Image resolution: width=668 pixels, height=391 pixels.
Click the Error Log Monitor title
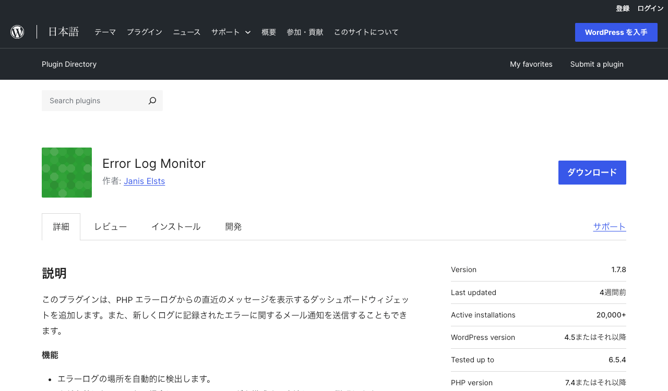[x=154, y=164]
